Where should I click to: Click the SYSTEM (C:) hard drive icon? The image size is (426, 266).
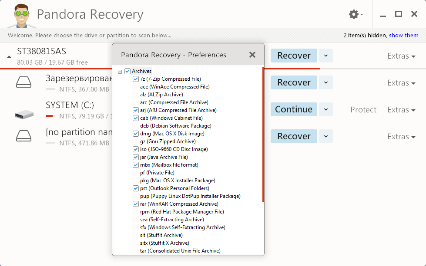pyautogui.click(x=24, y=114)
